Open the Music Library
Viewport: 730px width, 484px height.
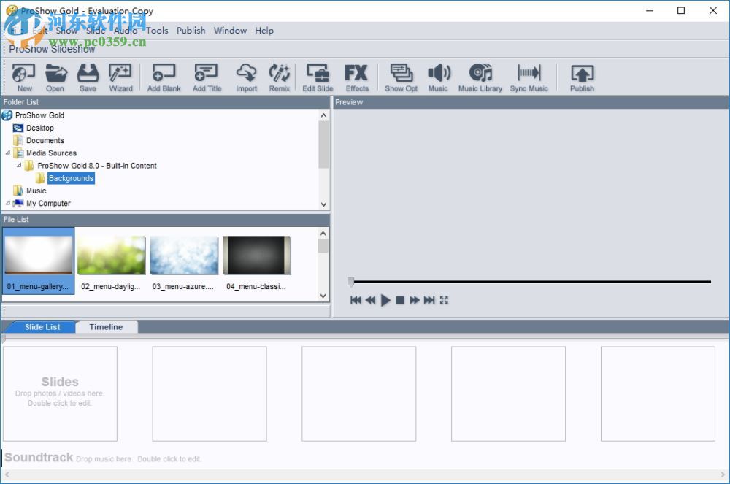coord(480,77)
